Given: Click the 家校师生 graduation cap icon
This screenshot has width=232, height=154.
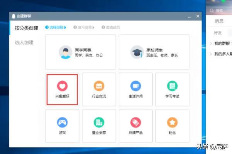Looking at the screenshot, I should pyautogui.click(x=137, y=52).
